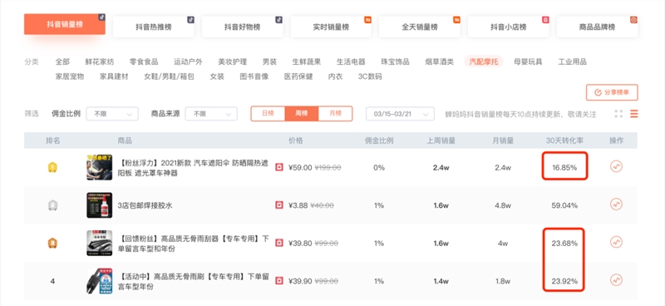Open trend chart icon for 高品质无骨雨刷 row

tap(616, 280)
